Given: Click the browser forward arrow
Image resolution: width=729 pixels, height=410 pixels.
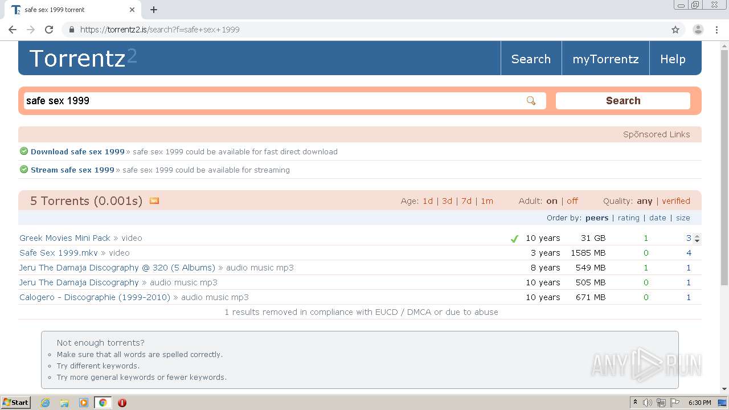Looking at the screenshot, I should pos(31,30).
